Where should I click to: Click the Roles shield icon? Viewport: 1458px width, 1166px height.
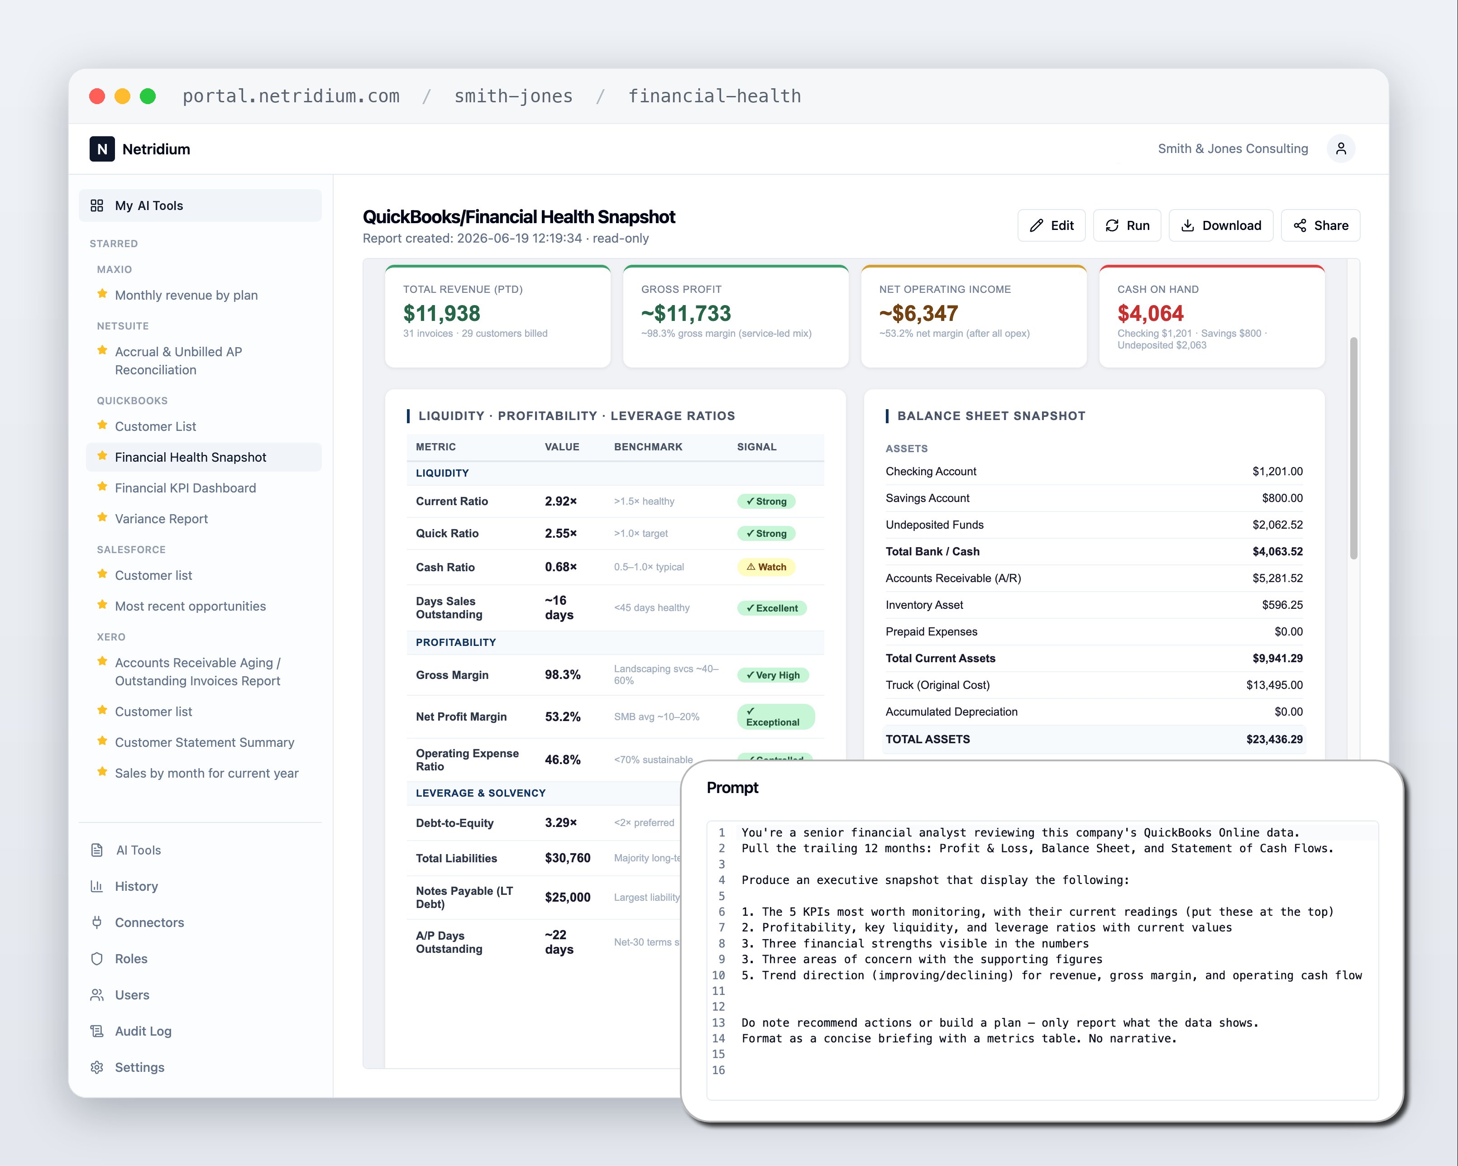(x=97, y=958)
